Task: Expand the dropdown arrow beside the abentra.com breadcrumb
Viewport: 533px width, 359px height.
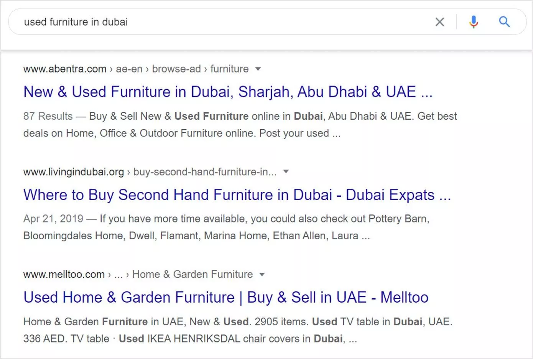Action: click(x=258, y=69)
